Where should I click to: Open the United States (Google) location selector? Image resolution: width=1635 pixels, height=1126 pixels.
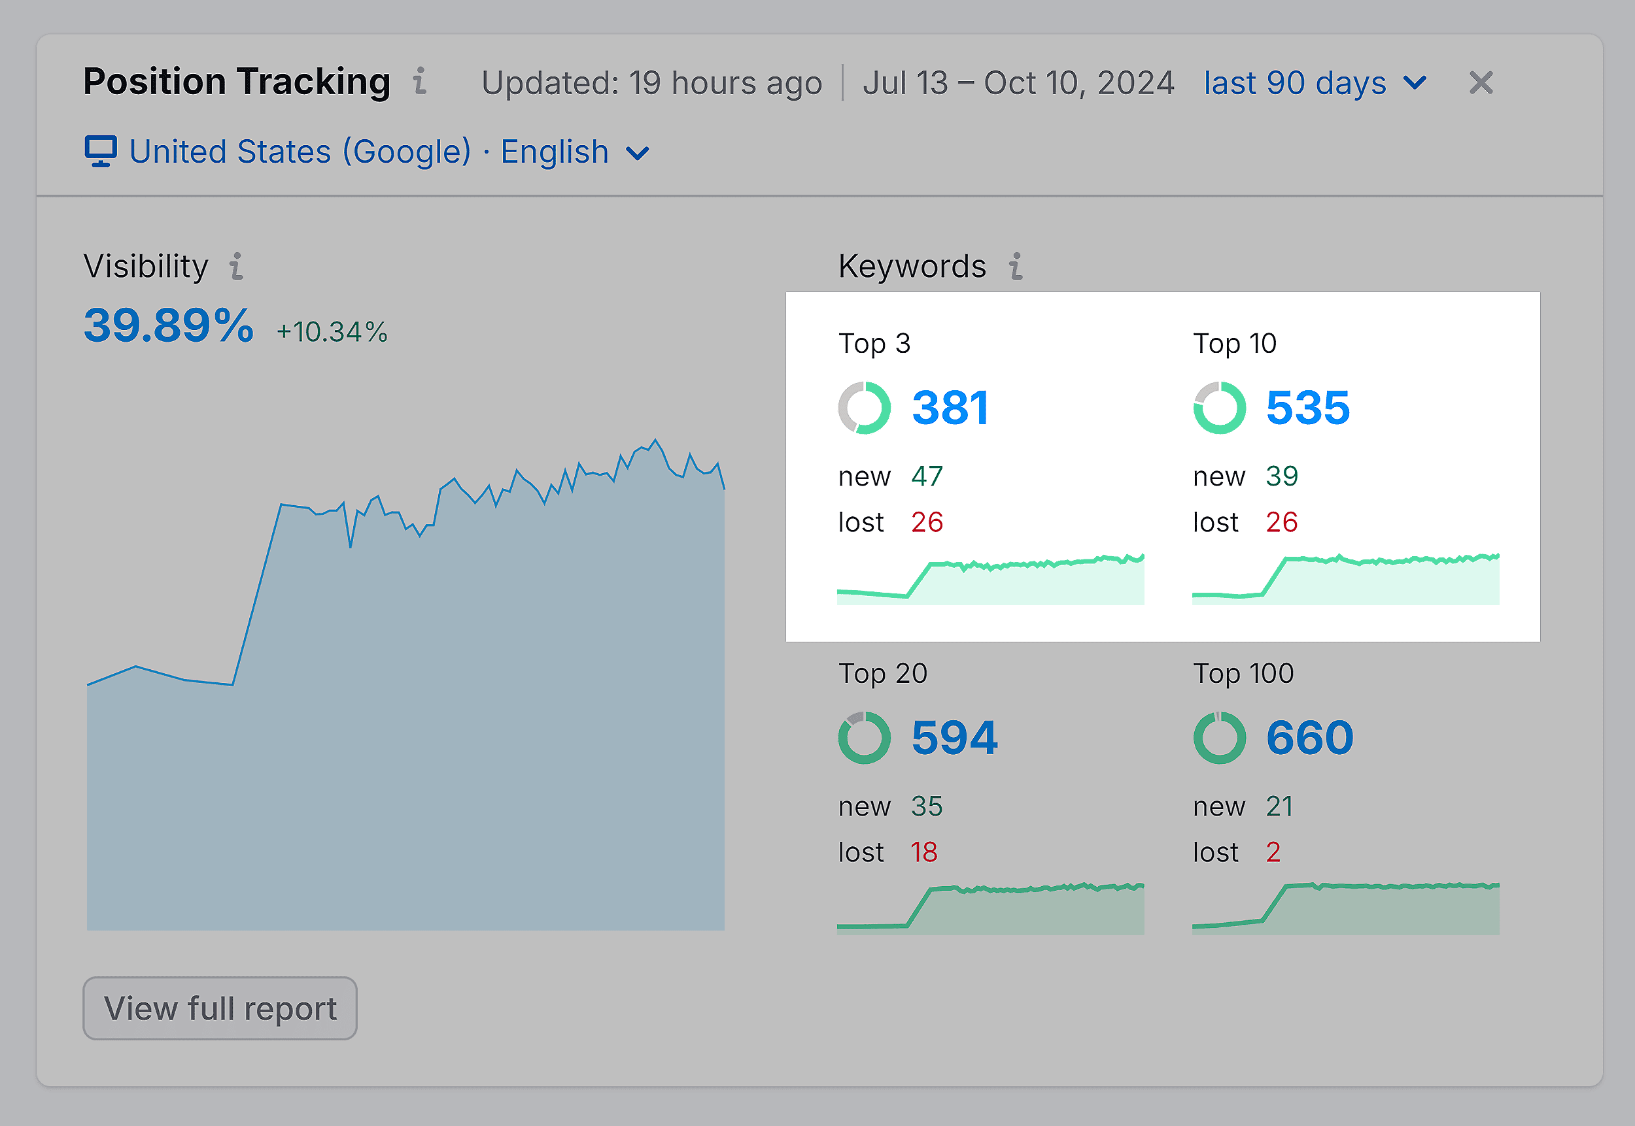coord(300,151)
